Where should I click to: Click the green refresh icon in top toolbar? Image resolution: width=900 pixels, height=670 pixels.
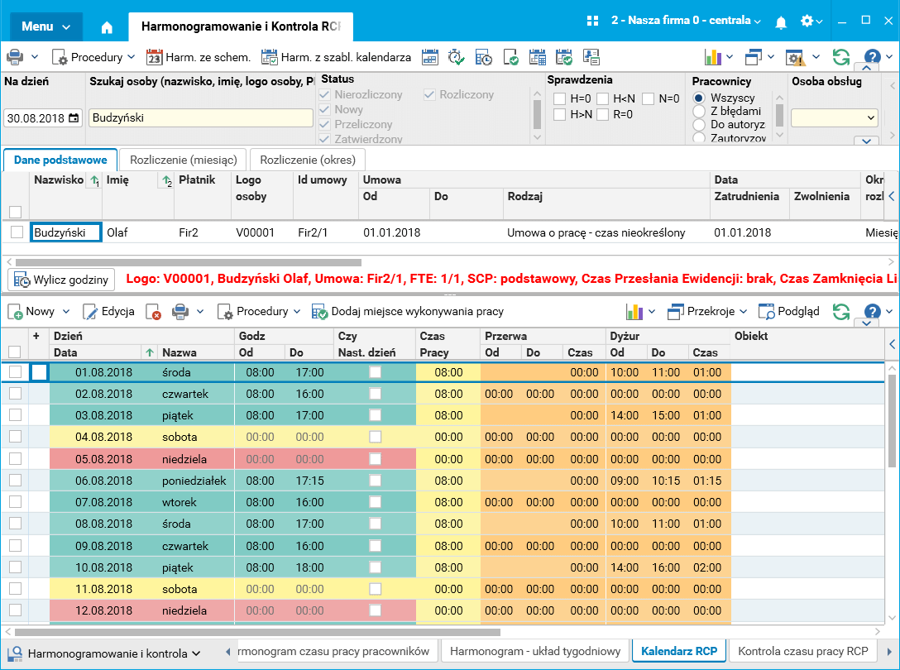(841, 57)
